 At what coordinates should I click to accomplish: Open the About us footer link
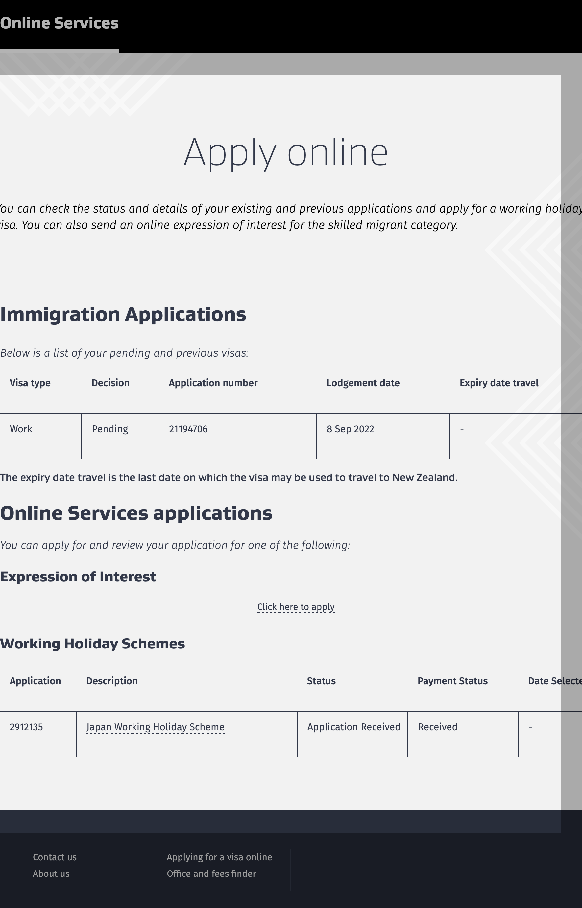[51, 873]
